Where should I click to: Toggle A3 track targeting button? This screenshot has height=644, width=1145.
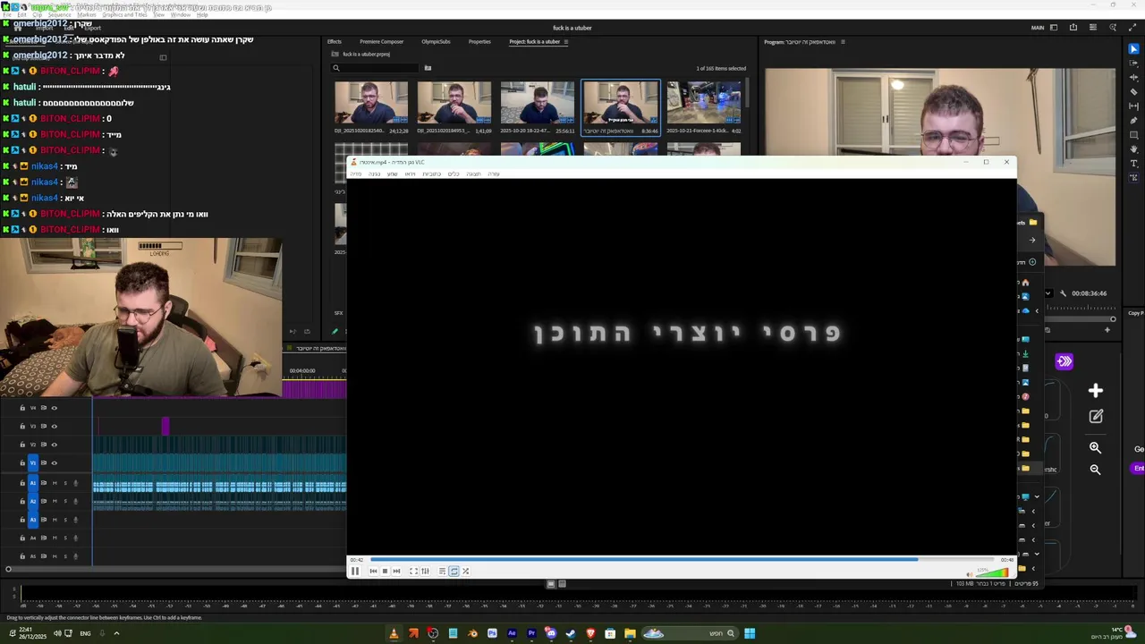(x=33, y=520)
